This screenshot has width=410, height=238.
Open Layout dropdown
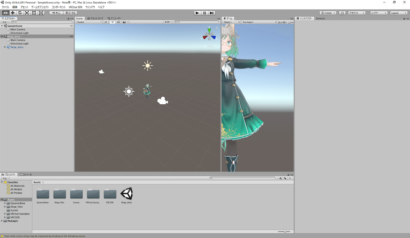click(x=399, y=13)
